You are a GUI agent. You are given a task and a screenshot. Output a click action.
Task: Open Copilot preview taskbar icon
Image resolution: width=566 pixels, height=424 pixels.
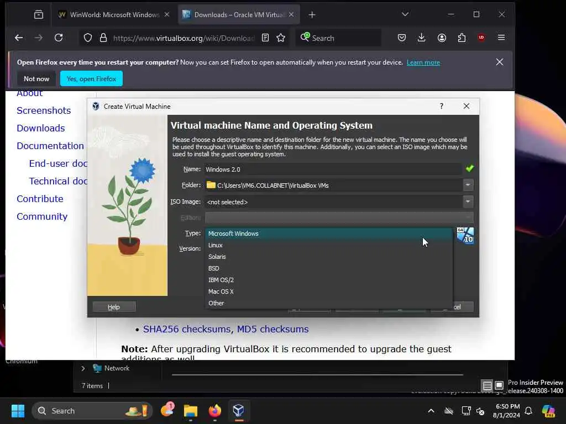(x=548, y=411)
